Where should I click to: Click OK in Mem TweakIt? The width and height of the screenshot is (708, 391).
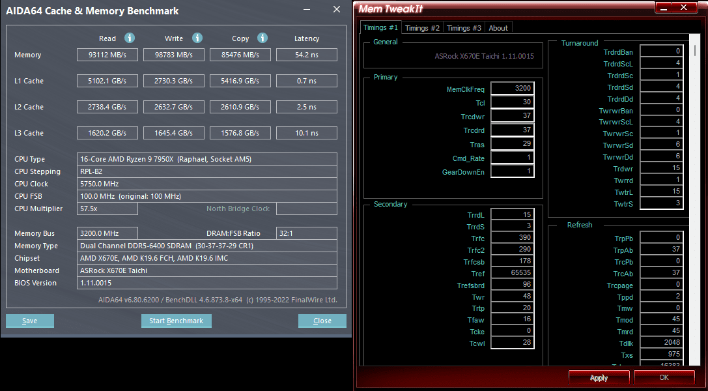[x=664, y=377]
